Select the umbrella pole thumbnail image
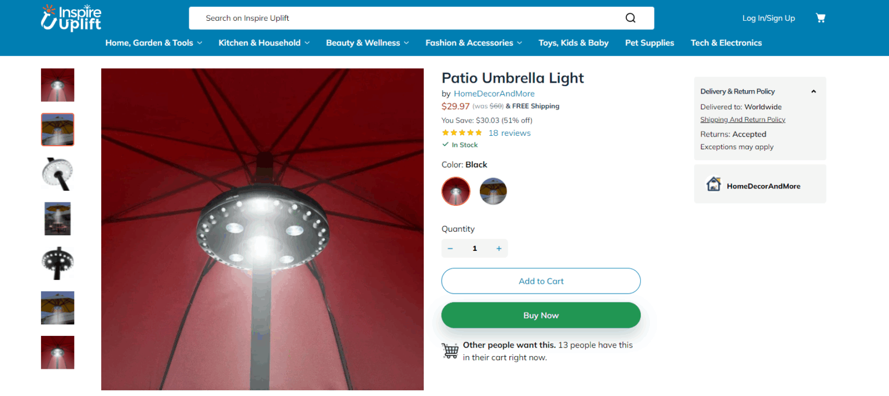 57,174
